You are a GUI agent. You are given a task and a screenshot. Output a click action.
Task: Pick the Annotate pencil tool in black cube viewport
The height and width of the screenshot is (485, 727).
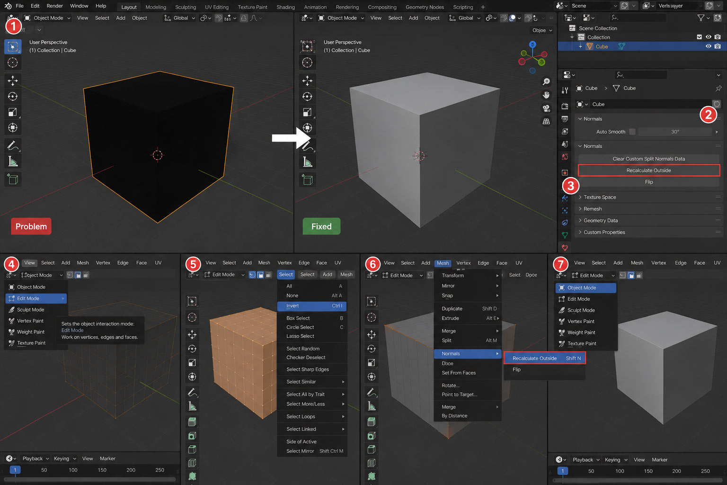(13, 146)
